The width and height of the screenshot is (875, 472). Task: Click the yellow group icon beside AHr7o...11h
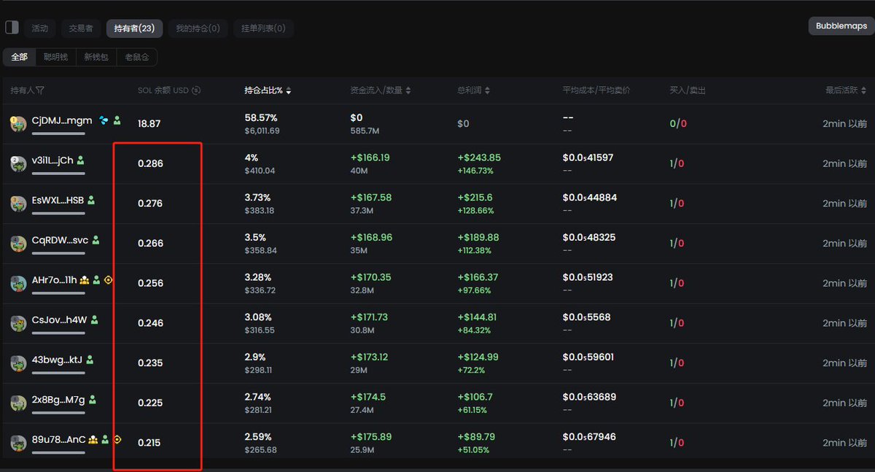(x=85, y=280)
